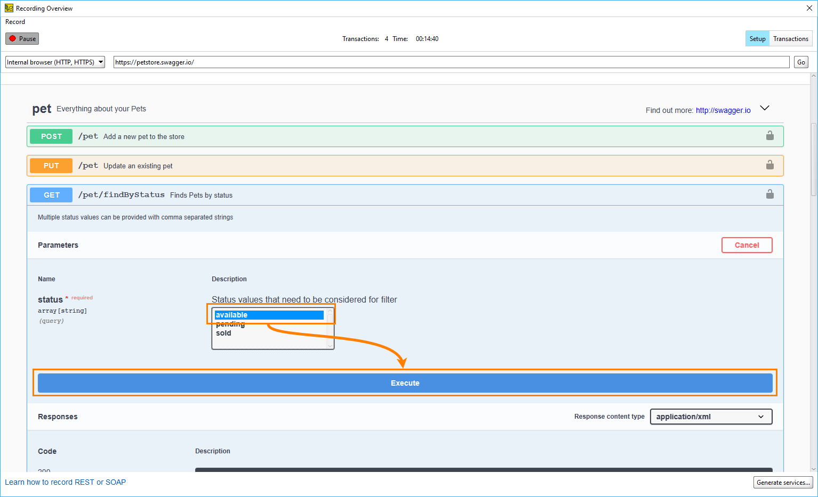Collapse the pet section with the chevron
Screen dimensions: 818x497
pyautogui.click(x=765, y=108)
